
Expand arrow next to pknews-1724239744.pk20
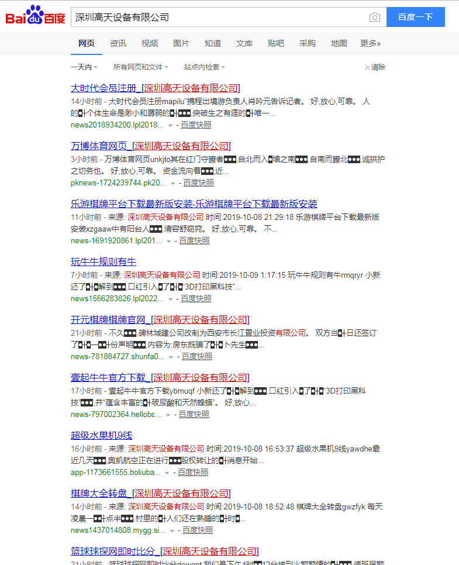pyautogui.click(x=172, y=184)
